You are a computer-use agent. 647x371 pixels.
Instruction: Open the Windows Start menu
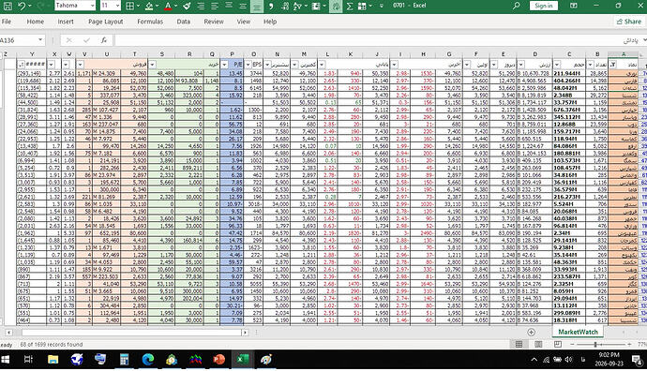point(6,360)
